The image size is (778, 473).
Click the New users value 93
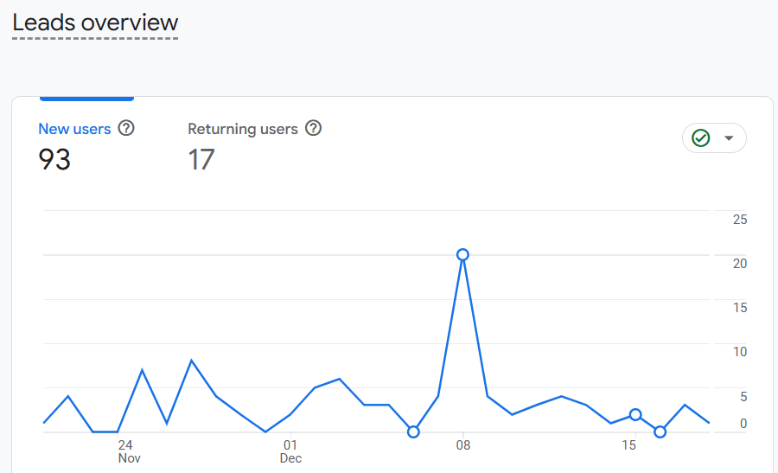pyautogui.click(x=54, y=160)
